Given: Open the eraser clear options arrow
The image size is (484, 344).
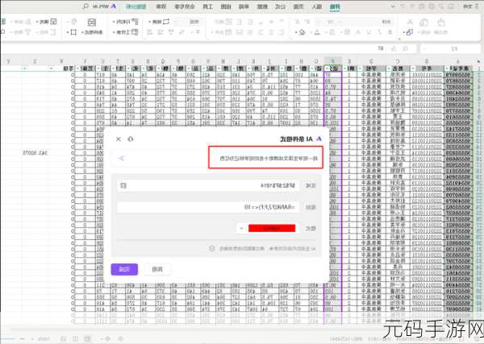Looking at the screenshot, I should pos(296,32).
